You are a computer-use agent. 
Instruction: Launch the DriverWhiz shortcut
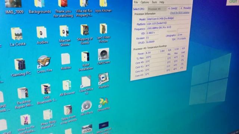click(104, 105)
